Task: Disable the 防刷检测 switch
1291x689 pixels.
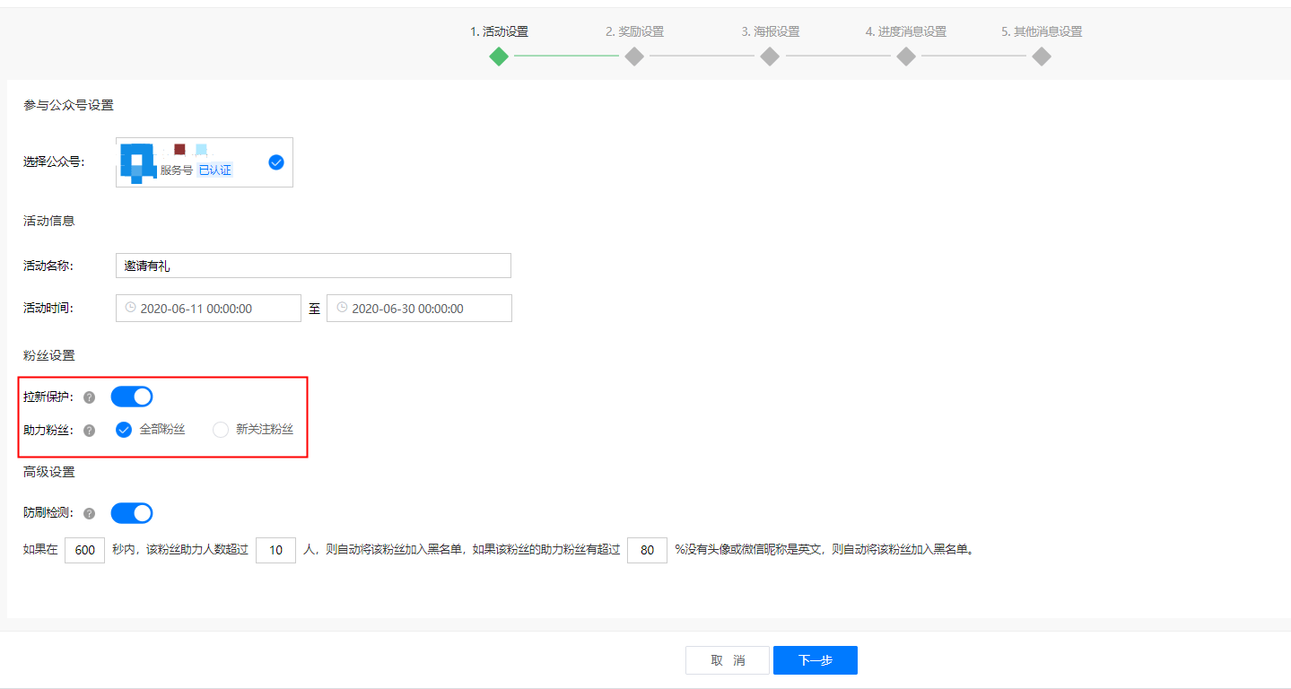Action: pyautogui.click(x=132, y=513)
